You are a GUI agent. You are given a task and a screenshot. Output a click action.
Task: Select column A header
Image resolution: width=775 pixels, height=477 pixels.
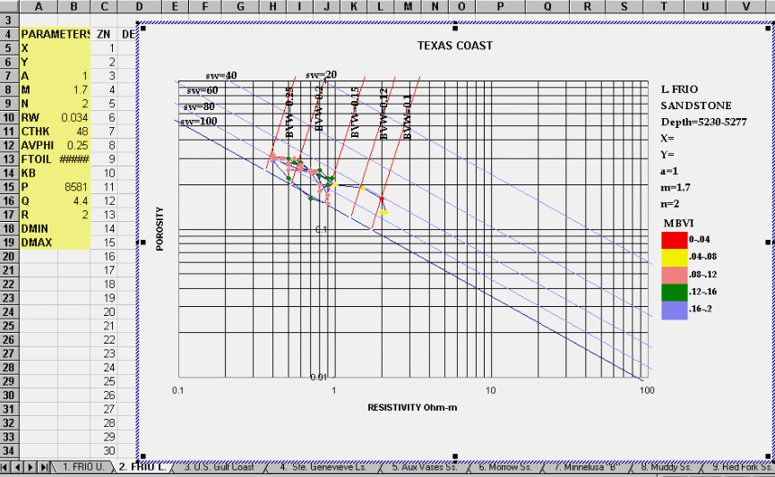(39, 6)
